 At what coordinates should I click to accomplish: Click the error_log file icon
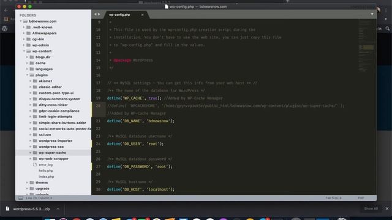(x=35, y=164)
